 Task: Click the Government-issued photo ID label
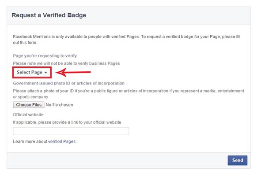pyautogui.click(x=68, y=83)
